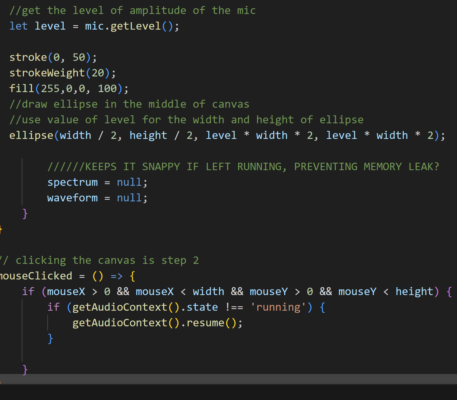Screen dimensions: 457x400
Task: Click the let keyword
Action: pyautogui.click(x=19, y=26)
